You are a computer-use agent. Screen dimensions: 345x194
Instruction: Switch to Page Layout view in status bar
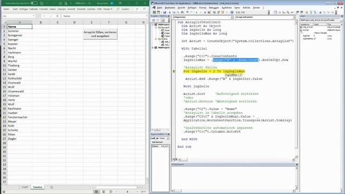coord(103,192)
